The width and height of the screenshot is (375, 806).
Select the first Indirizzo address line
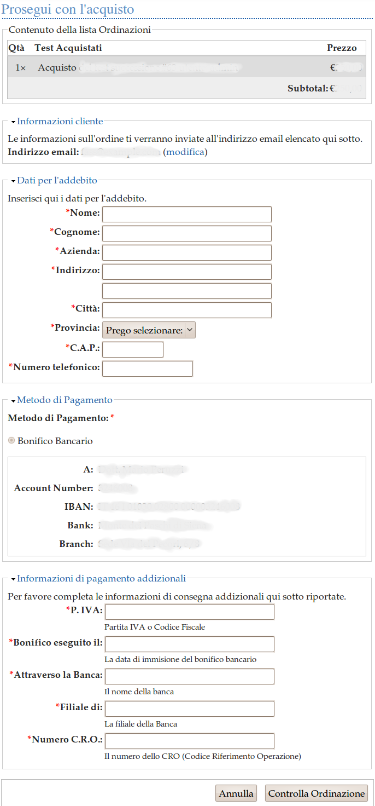pyautogui.click(x=187, y=272)
